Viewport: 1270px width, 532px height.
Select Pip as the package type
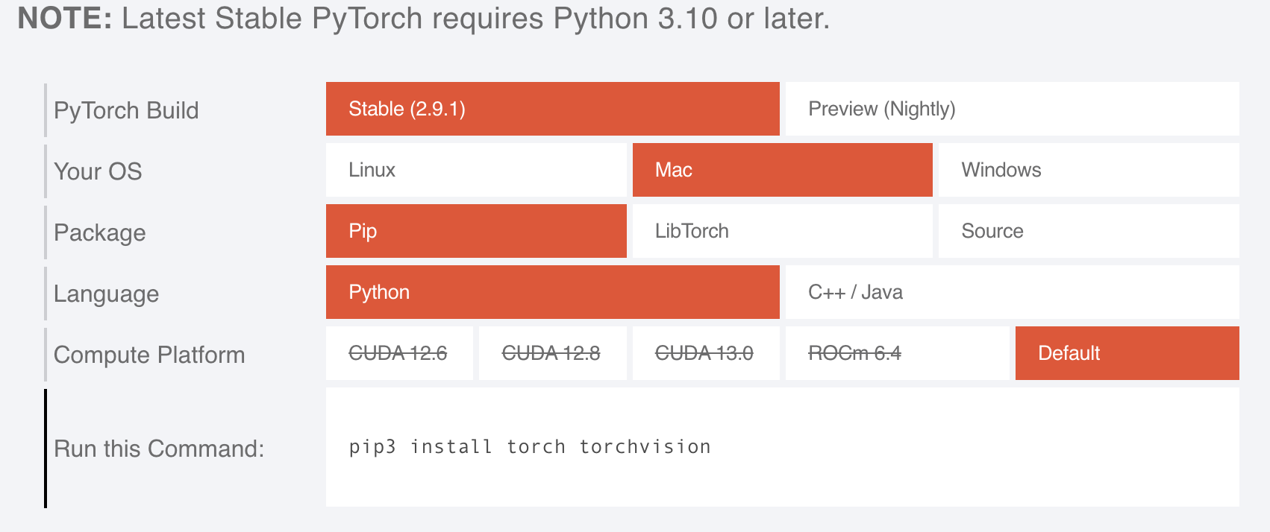pos(476,231)
